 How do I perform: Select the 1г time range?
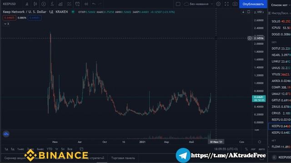coord(56,149)
